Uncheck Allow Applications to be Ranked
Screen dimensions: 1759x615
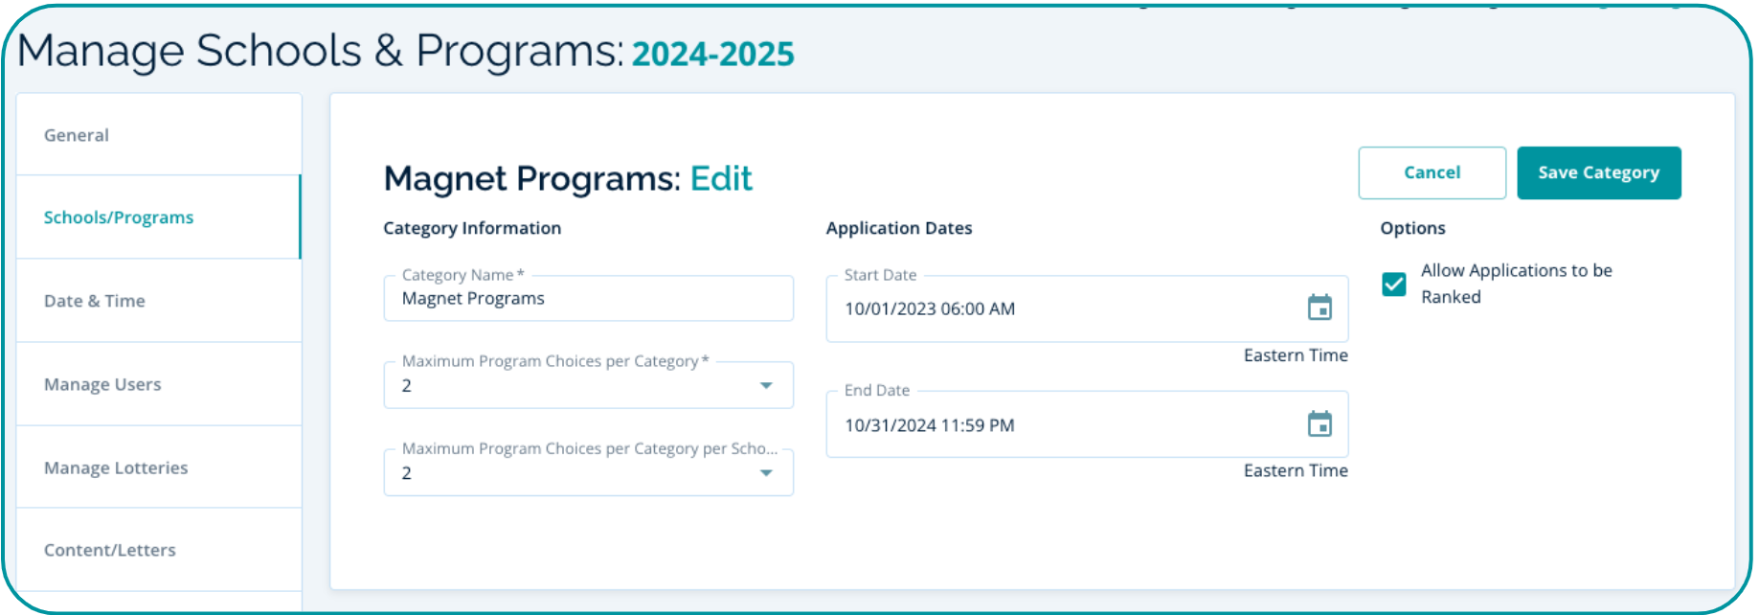tap(1394, 285)
